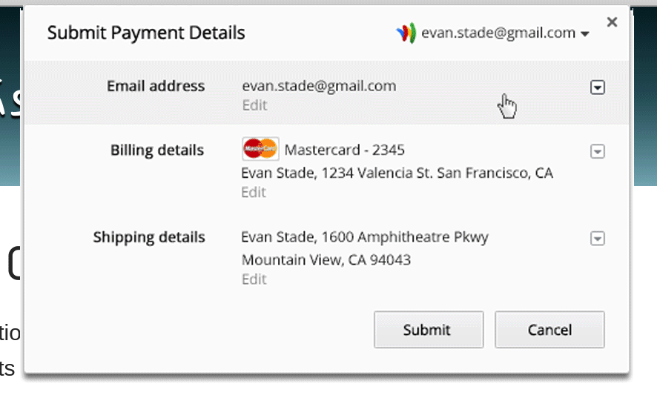Expand the Billing details dropdown arrow
The height and width of the screenshot is (395, 657).
click(598, 151)
